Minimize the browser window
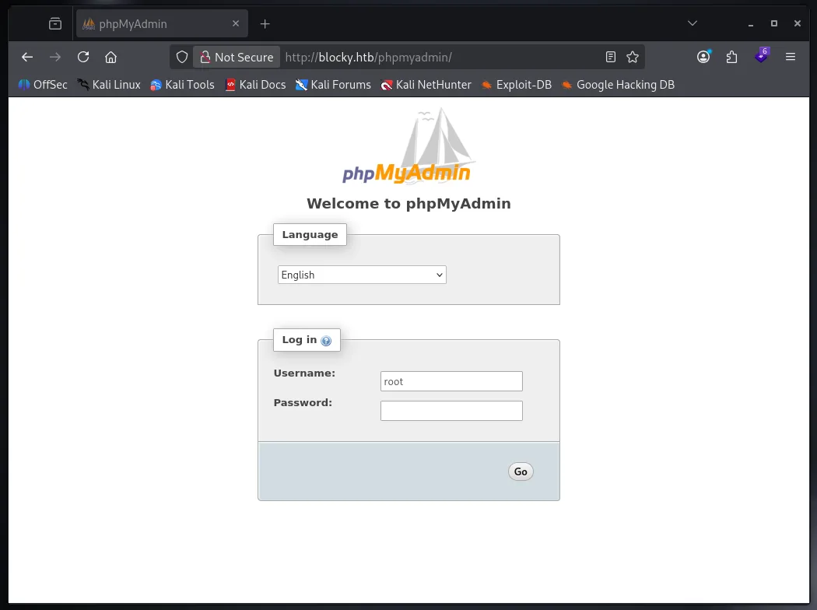Viewport: 817px width, 610px height. tap(751, 24)
